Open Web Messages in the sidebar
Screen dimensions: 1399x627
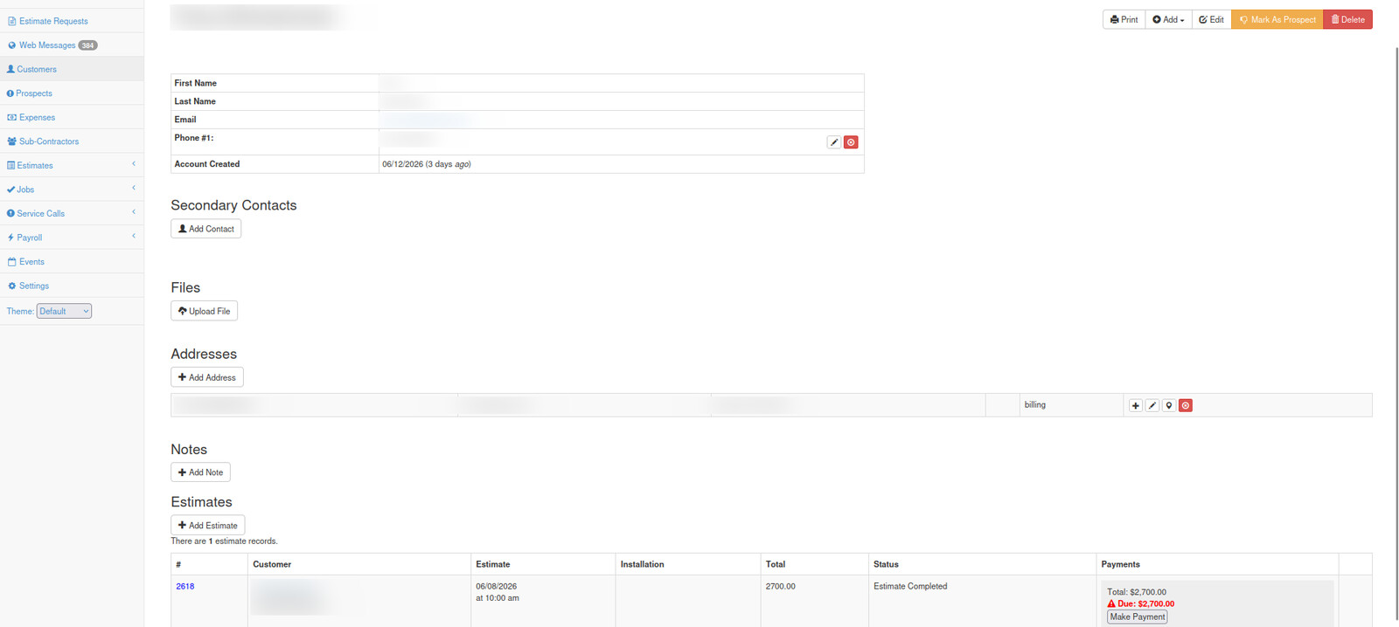[47, 45]
